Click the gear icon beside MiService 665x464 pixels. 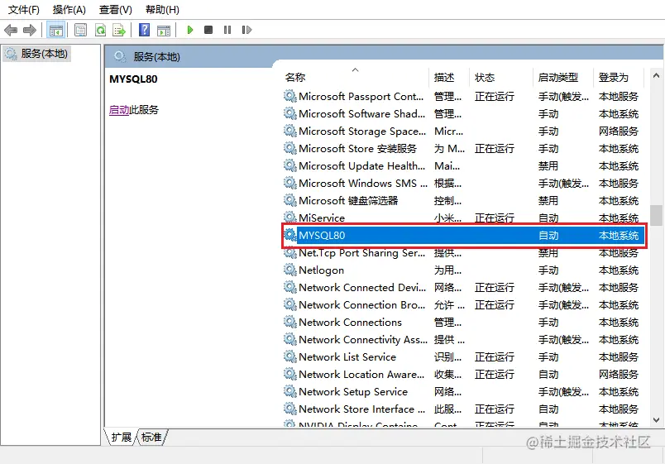point(290,218)
